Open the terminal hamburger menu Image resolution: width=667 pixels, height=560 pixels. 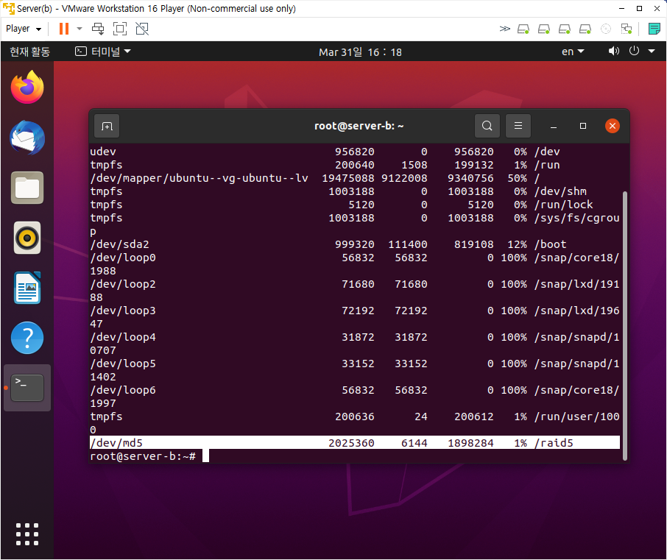coord(518,126)
